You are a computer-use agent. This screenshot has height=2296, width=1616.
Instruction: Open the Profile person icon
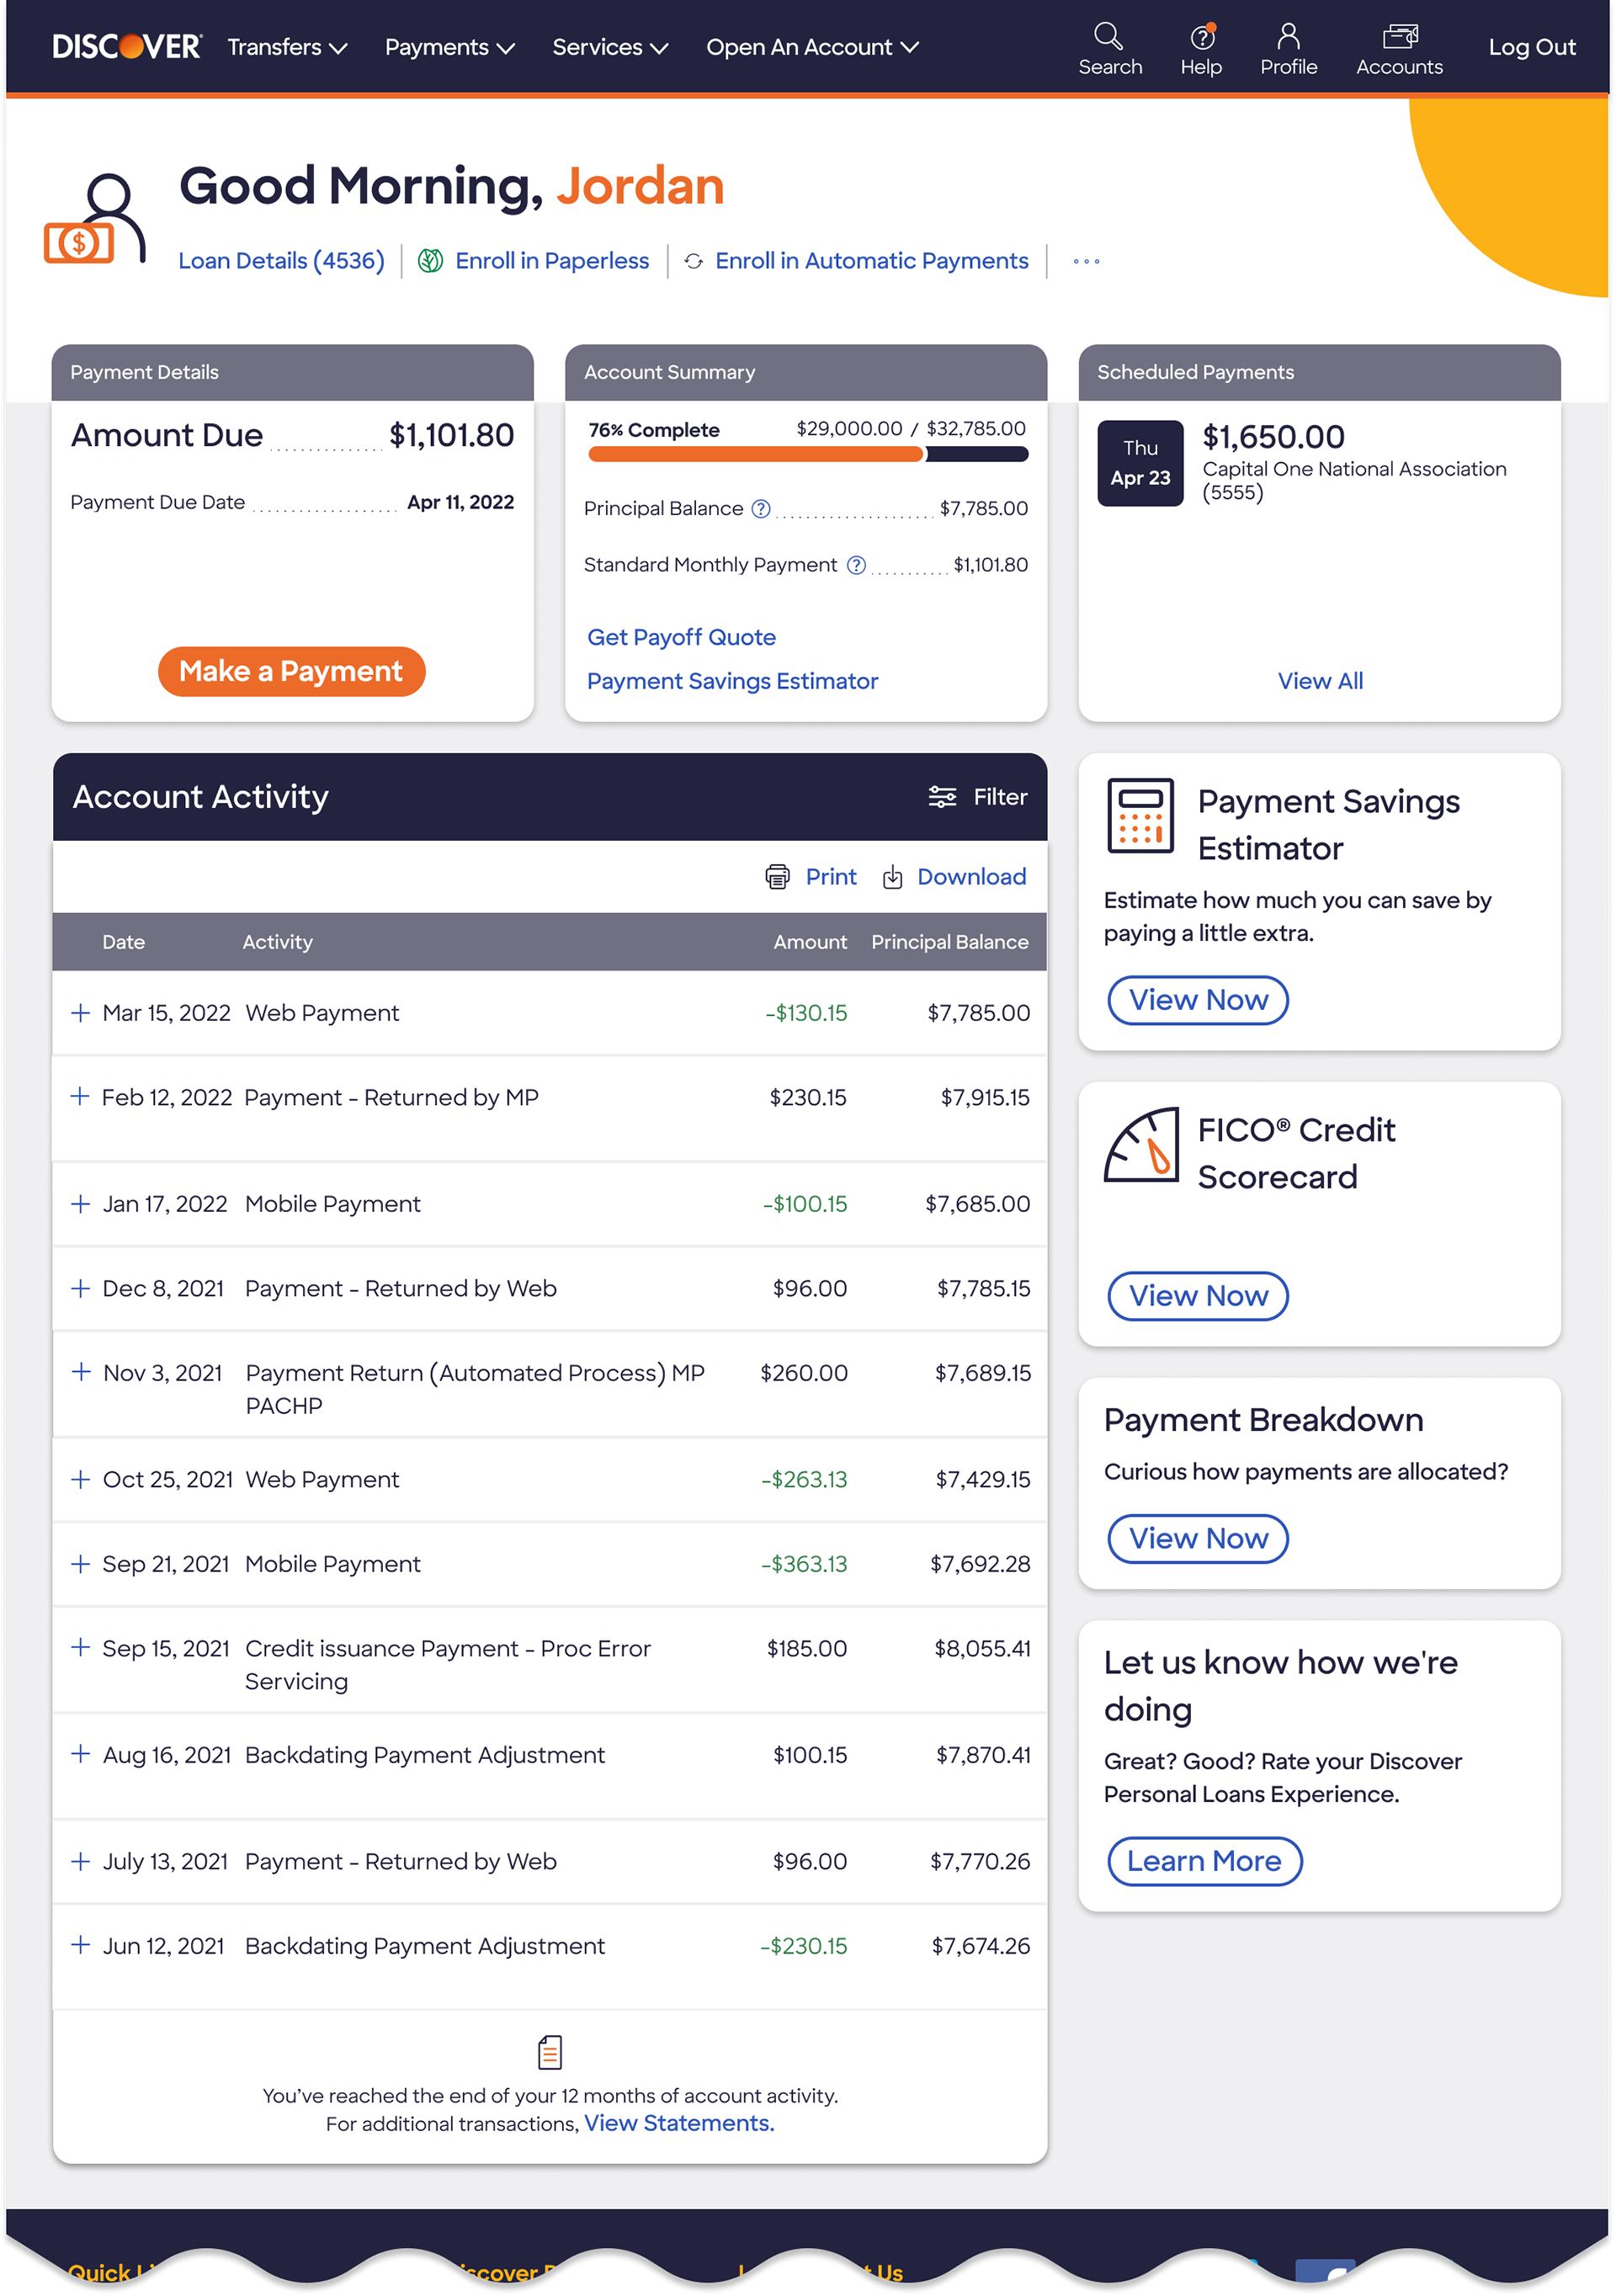(1288, 36)
